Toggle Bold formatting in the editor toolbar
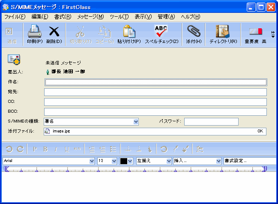278x204 pixels. (45, 149)
